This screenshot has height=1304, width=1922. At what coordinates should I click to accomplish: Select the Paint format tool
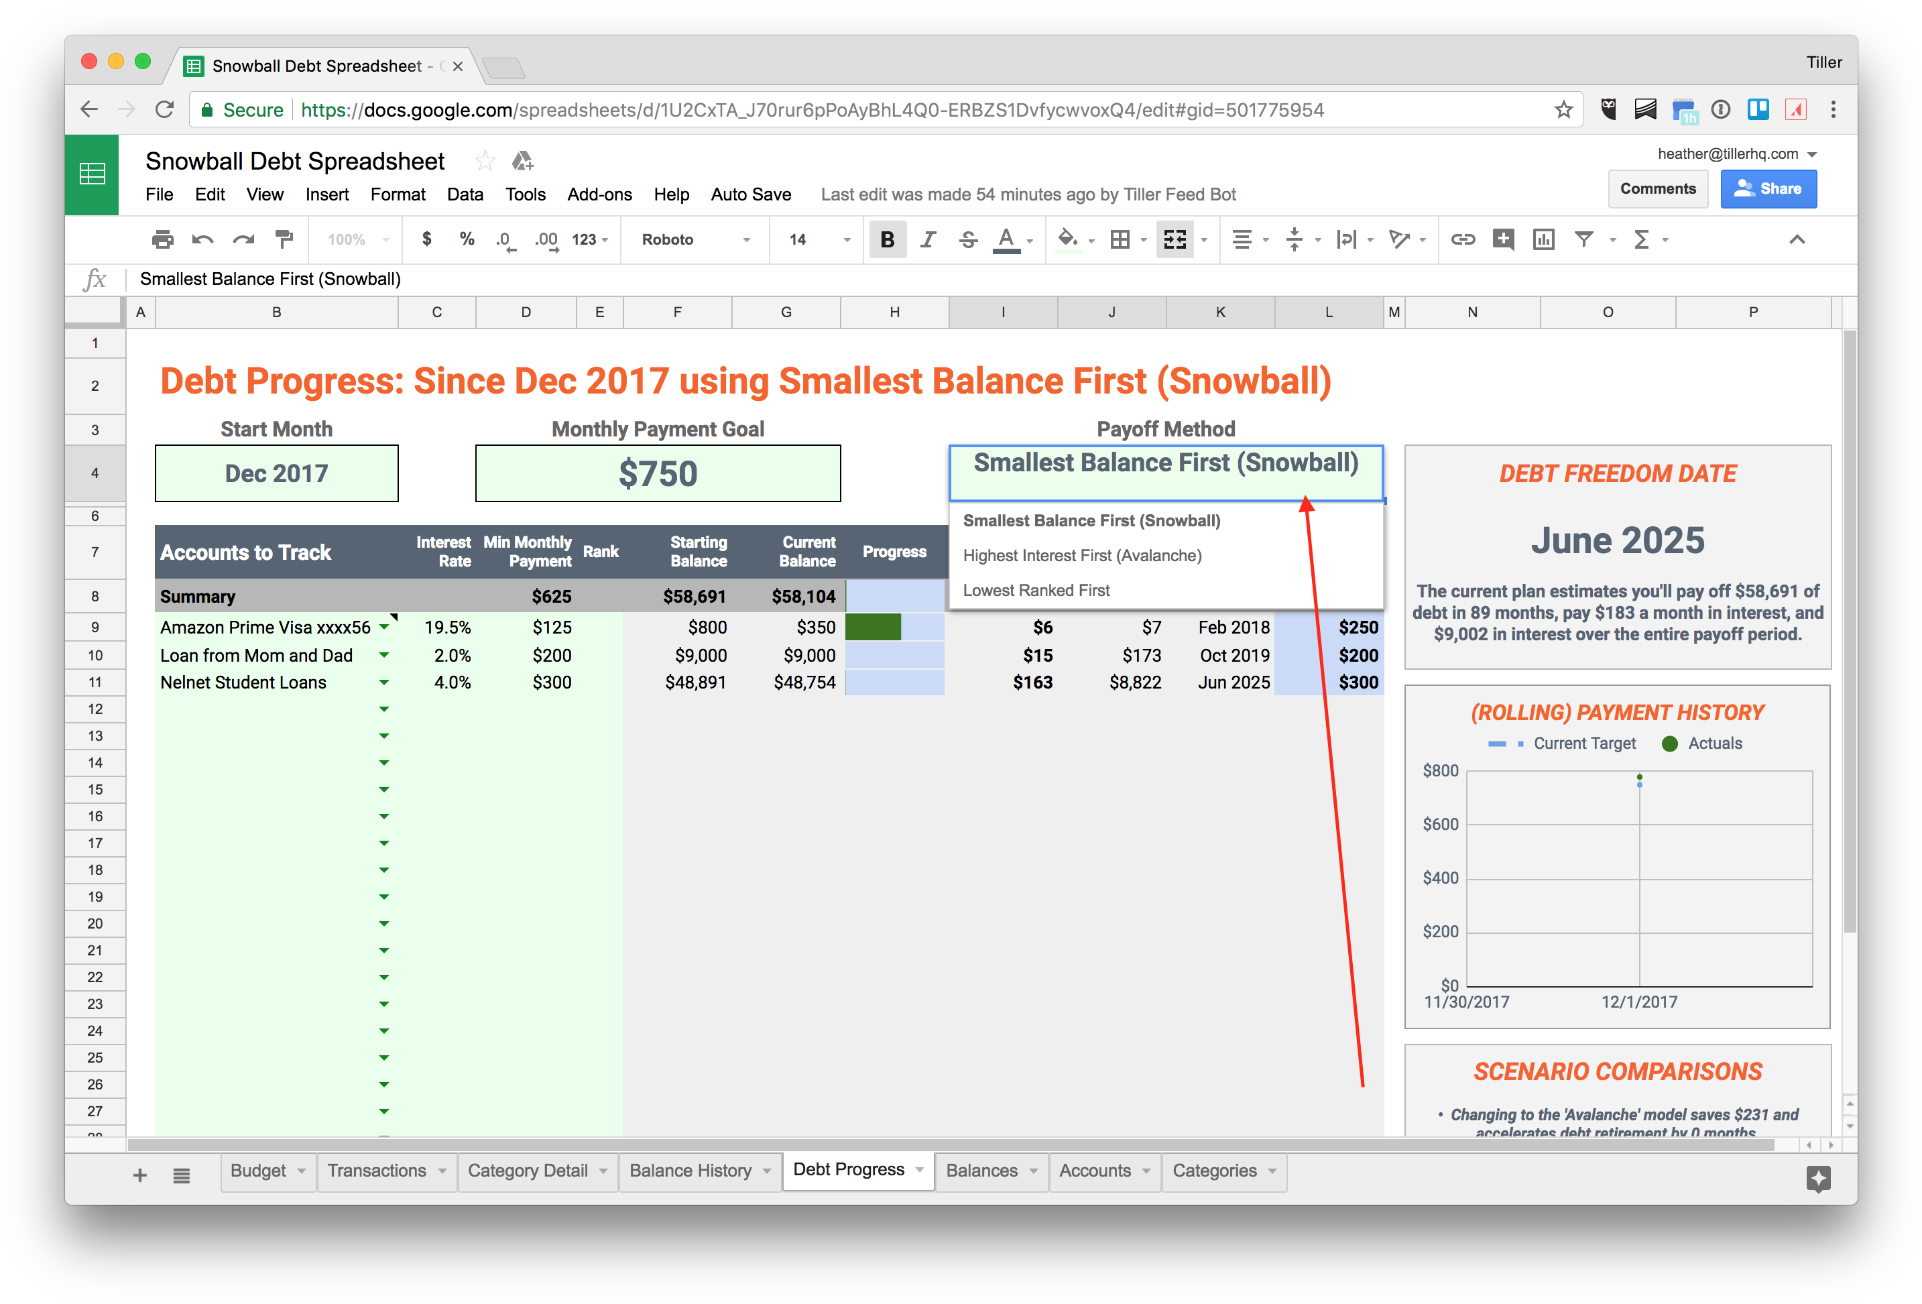pyautogui.click(x=284, y=240)
